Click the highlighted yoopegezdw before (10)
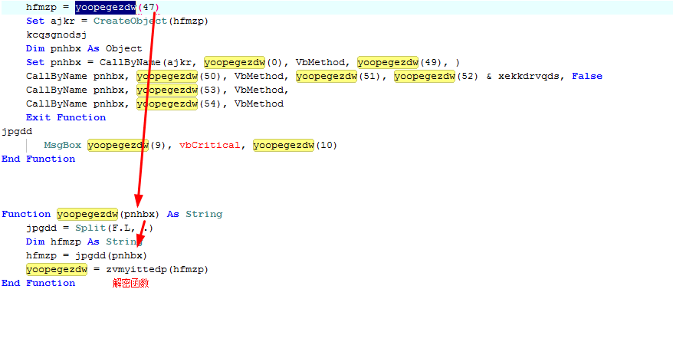The height and width of the screenshot is (345, 673). point(284,146)
